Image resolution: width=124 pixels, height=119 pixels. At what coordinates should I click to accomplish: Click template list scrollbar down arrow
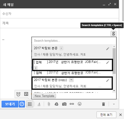click(x=114, y=91)
